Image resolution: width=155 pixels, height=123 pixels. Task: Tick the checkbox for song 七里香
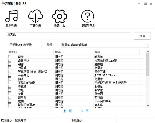click(10, 68)
